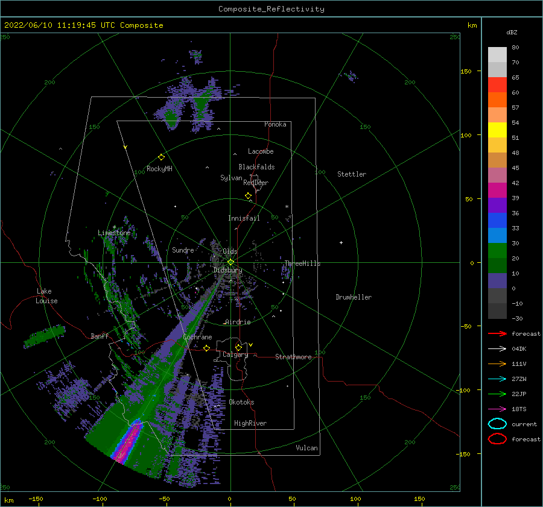Click the Okotoks label
The image size is (543, 507).
click(x=241, y=402)
